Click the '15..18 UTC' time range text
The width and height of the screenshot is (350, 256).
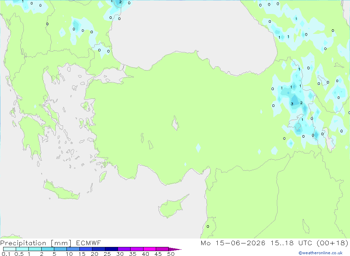pos(291,243)
